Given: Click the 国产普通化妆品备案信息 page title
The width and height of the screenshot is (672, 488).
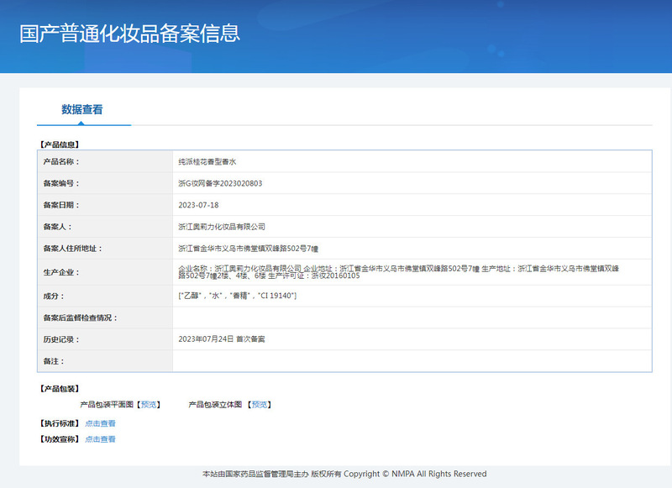Looking at the screenshot, I should 130,34.
